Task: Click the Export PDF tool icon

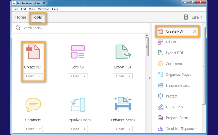Action: click(x=123, y=52)
